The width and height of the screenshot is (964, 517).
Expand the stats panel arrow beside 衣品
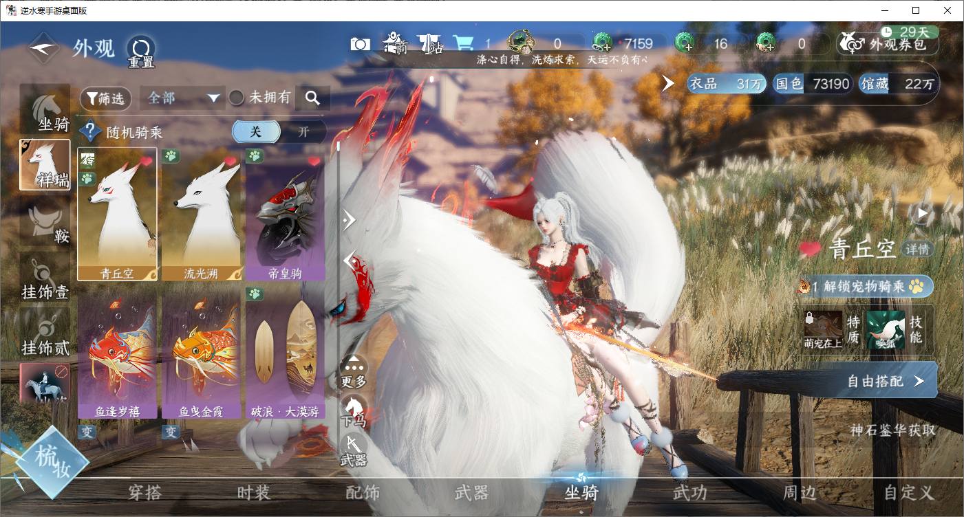point(668,84)
